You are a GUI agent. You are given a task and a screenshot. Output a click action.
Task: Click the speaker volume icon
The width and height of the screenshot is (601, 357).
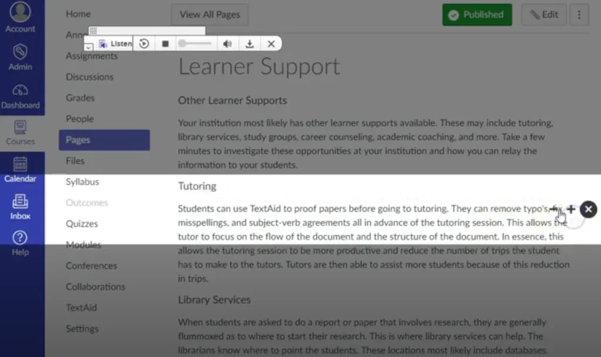(x=228, y=43)
